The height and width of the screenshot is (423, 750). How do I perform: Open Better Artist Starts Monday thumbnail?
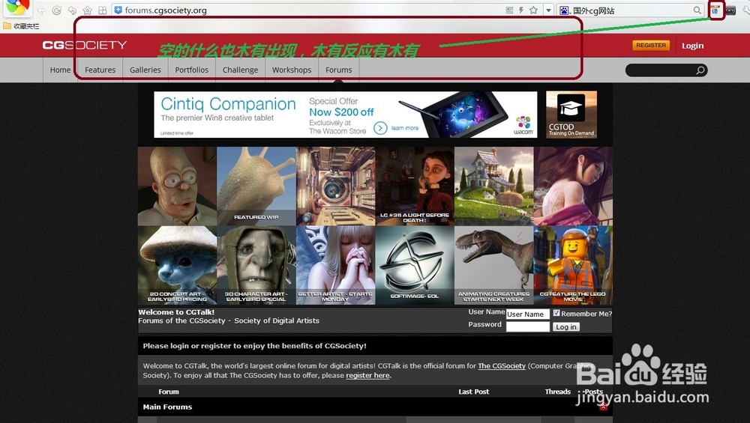[x=336, y=265]
